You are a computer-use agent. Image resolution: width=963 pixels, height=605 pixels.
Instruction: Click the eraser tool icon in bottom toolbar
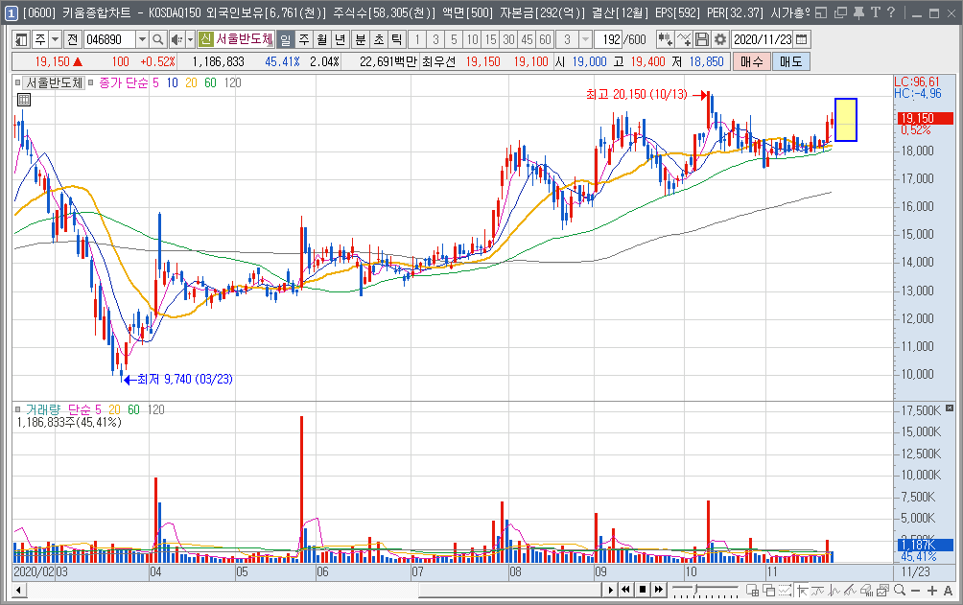(x=866, y=591)
